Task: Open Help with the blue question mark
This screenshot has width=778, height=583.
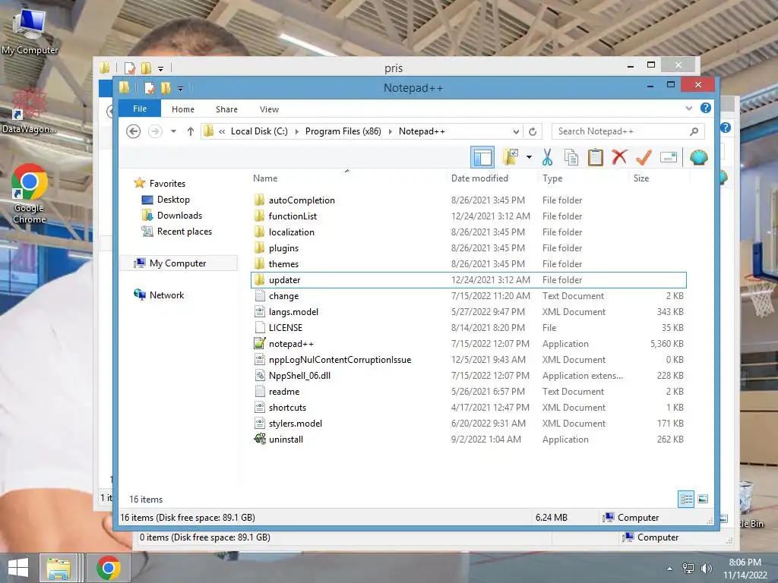Action: (706, 108)
